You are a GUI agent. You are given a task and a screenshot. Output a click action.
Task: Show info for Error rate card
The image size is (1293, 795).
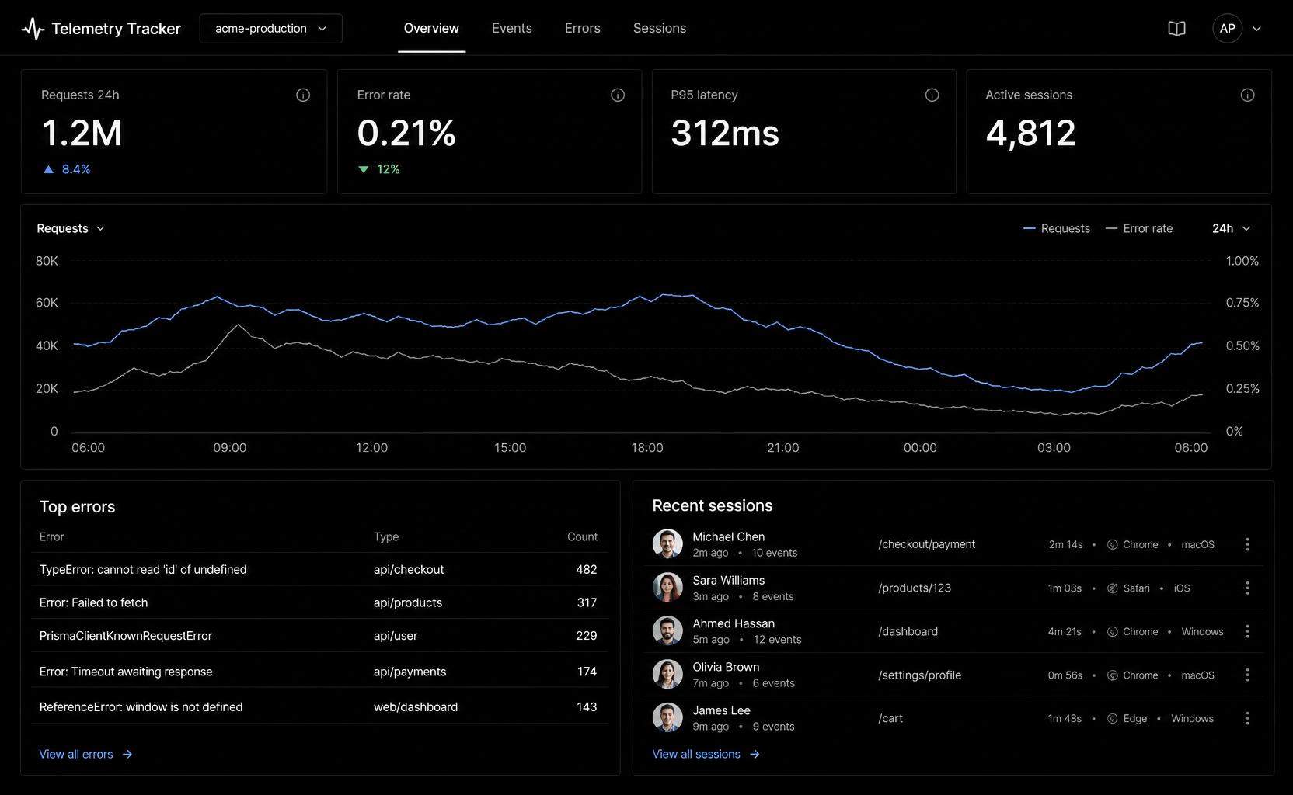(618, 95)
